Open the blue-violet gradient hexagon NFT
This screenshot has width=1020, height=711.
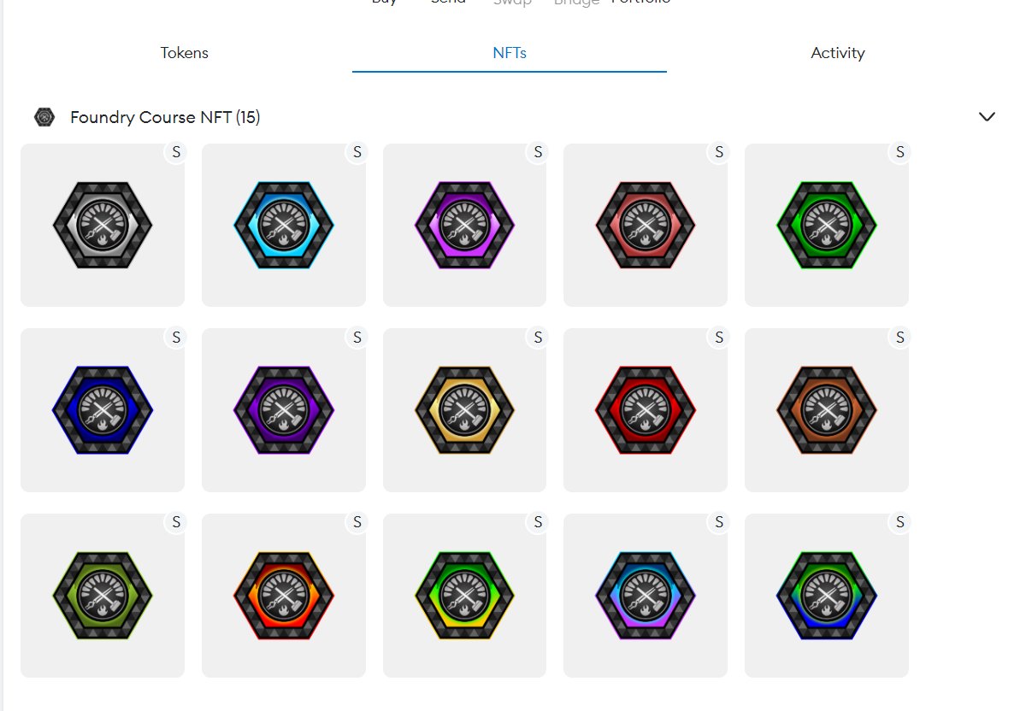coord(646,596)
